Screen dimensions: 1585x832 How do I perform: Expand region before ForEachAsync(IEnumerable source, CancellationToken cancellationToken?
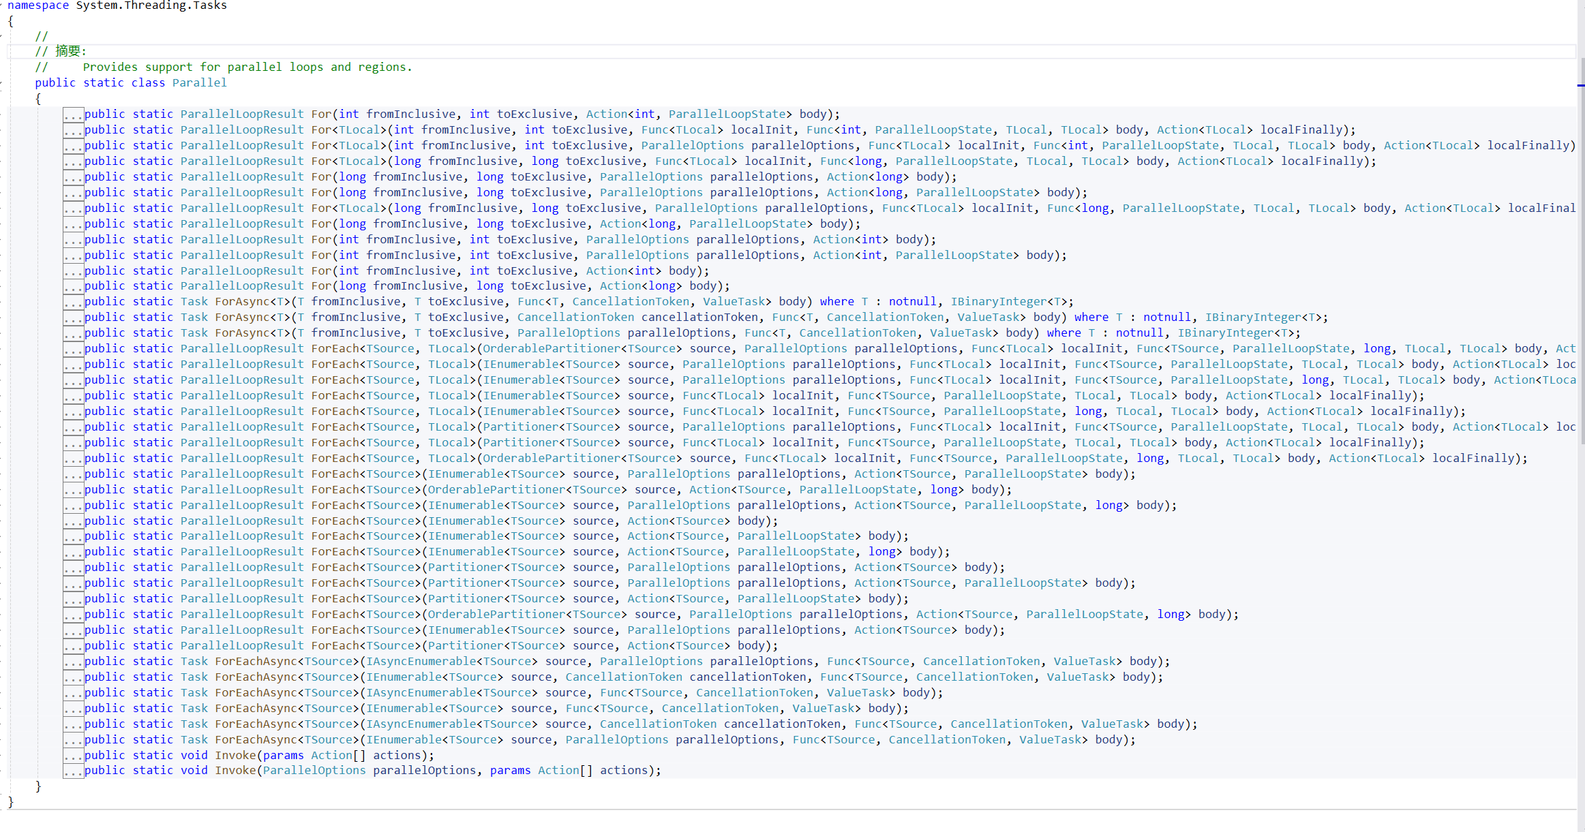(74, 677)
